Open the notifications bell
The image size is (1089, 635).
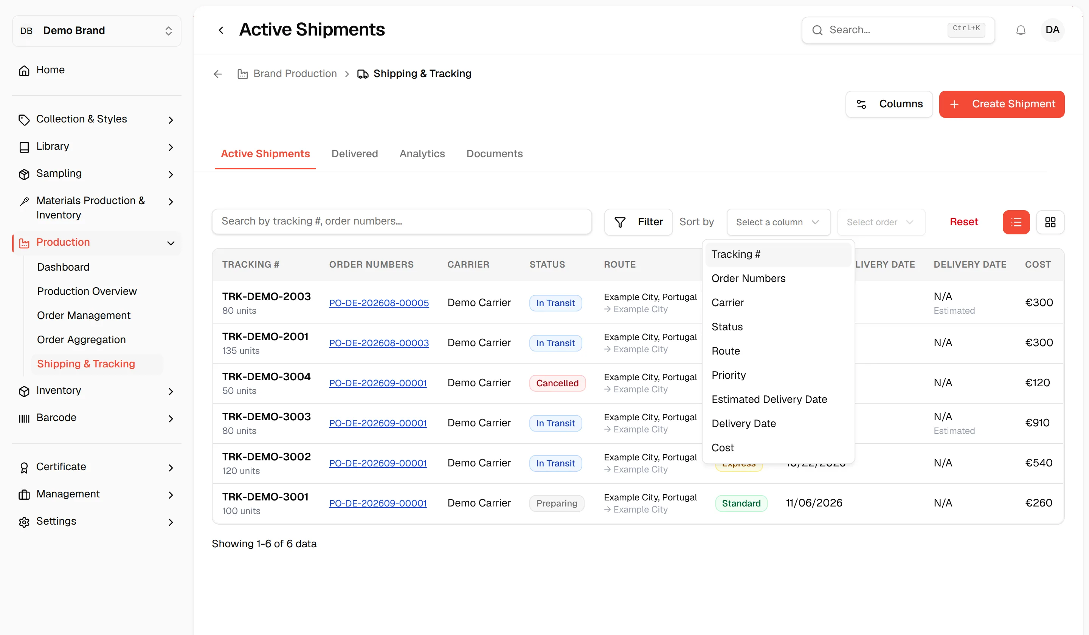pyautogui.click(x=1021, y=30)
